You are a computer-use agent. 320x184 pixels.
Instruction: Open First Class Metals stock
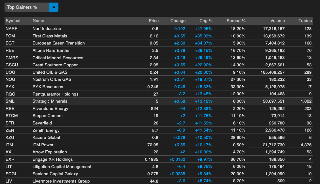tap(50, 36)
